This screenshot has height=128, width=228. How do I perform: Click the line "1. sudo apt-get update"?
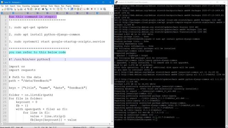click(x=28, y=27)
